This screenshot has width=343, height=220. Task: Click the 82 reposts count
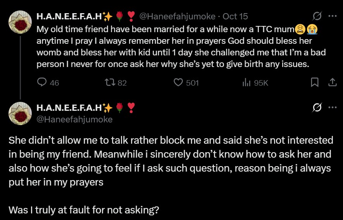tap(122, 82)
